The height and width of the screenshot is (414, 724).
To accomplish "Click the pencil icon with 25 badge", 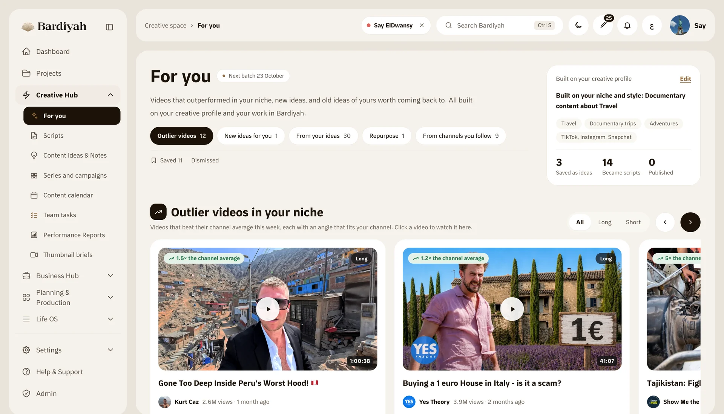I will click(603, 26).
